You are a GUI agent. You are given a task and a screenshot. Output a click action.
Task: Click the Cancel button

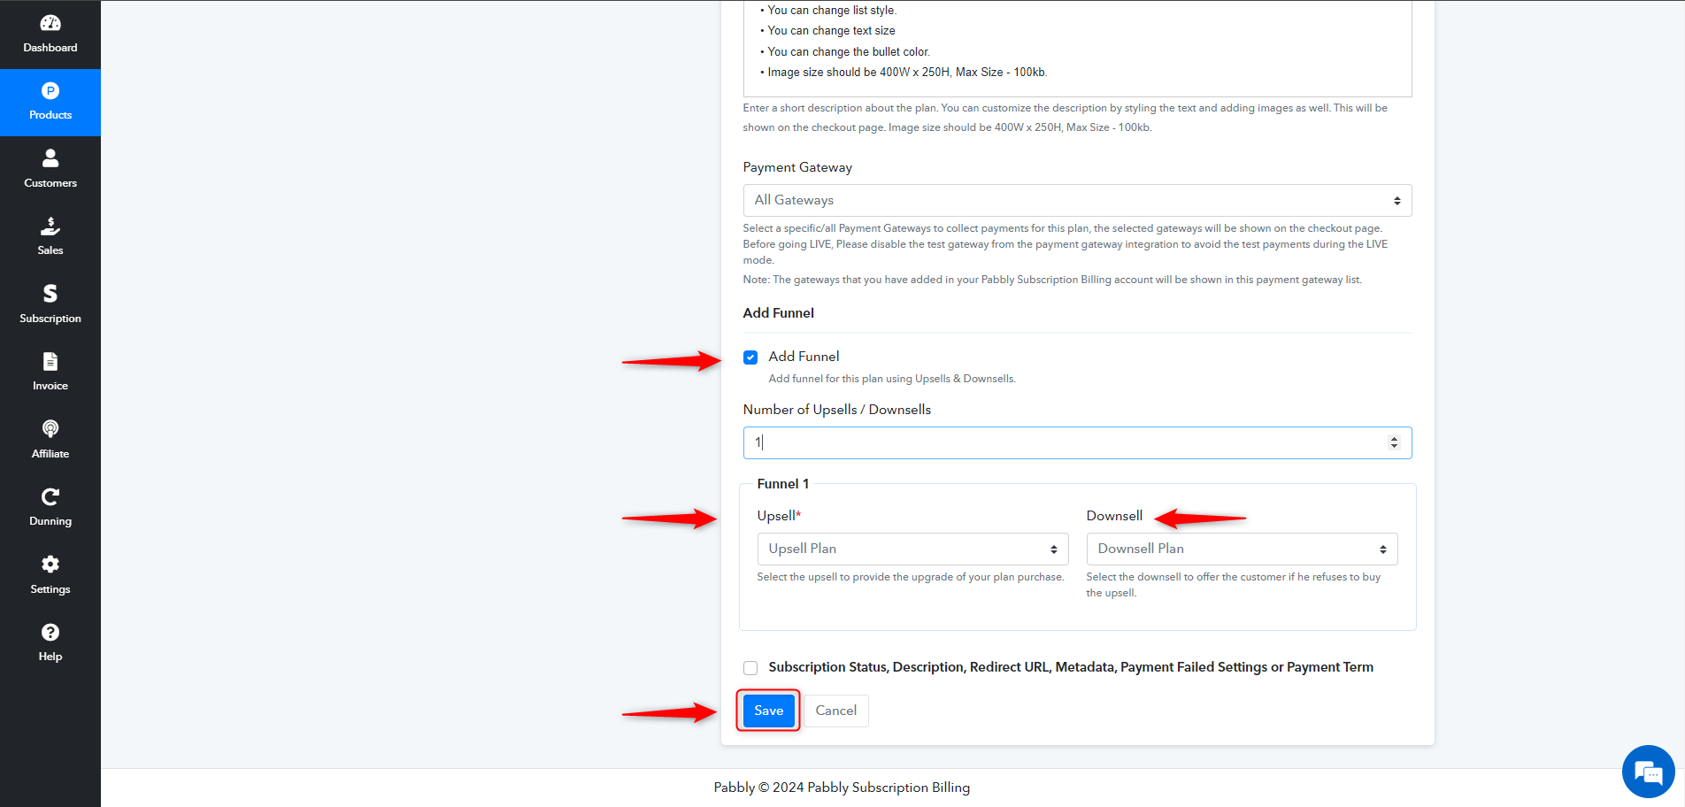click(x=835, y=711)
